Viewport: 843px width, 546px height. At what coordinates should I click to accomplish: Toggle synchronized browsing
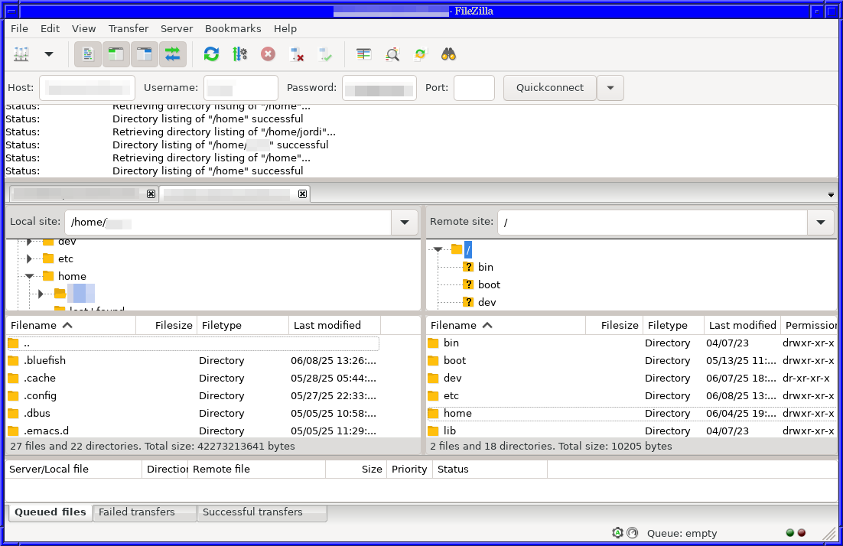coord(421,54)
